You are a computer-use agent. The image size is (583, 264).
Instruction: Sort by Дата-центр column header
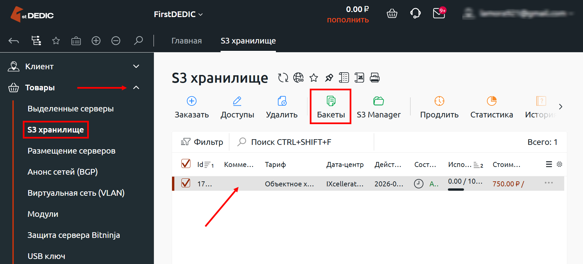click(345, 165)
